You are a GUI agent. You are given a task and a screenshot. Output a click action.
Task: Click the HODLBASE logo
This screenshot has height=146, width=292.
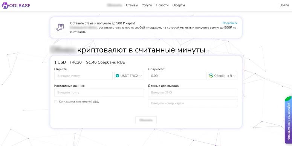click(16, 5)
